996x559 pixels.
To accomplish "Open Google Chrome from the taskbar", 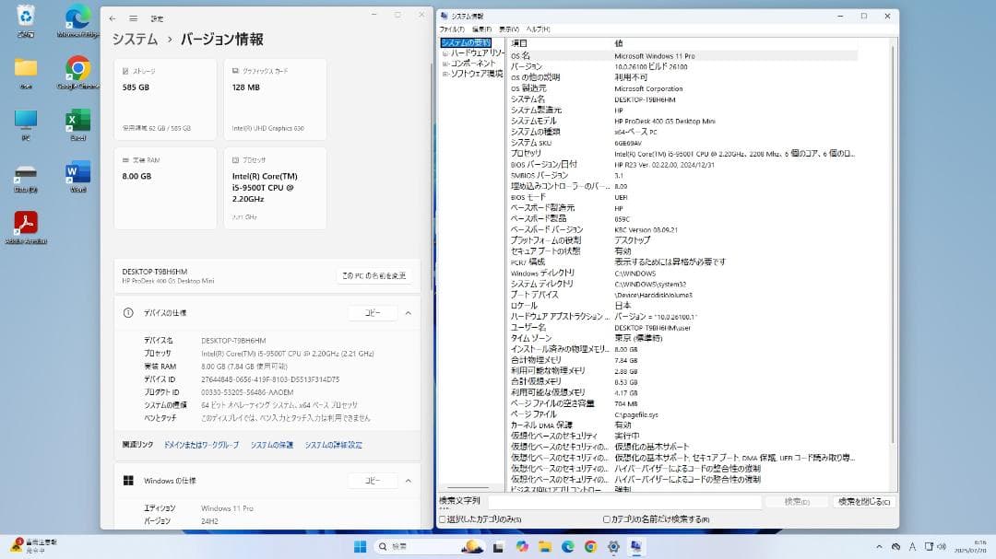I will coord(589,545).
